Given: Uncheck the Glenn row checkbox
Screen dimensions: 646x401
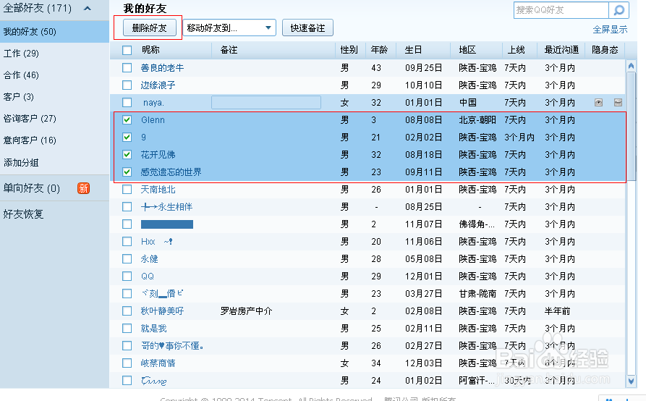Looking at the screenshot, I should coord(127,120).
